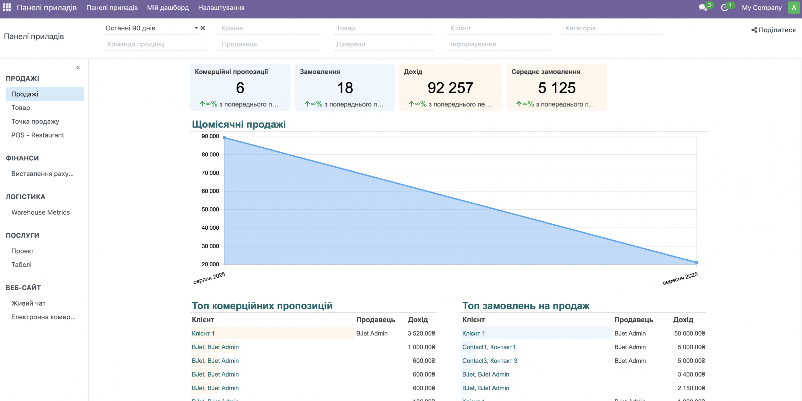The height and width of the screenshot is (401, 802).
Task: Open the Категорія filter field
Action: point(612,28)
